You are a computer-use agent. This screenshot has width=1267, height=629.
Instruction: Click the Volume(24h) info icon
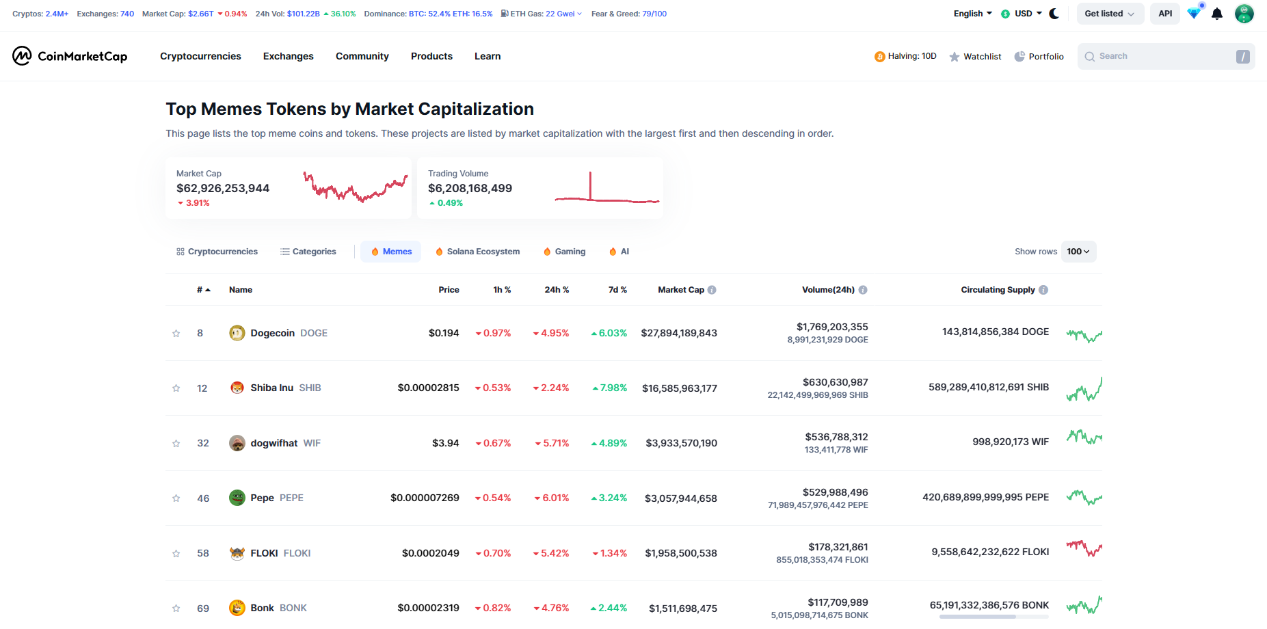(x=863, y=290)
